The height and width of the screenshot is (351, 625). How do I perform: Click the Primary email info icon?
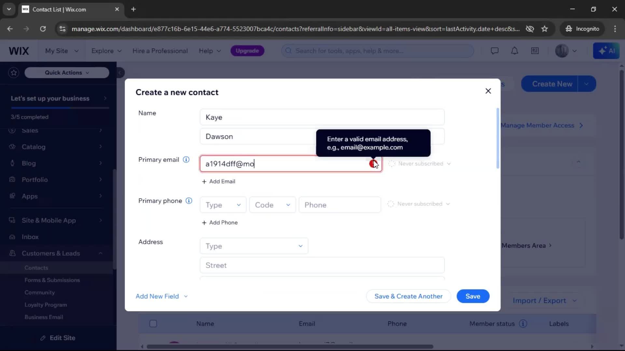pos(186,160)
